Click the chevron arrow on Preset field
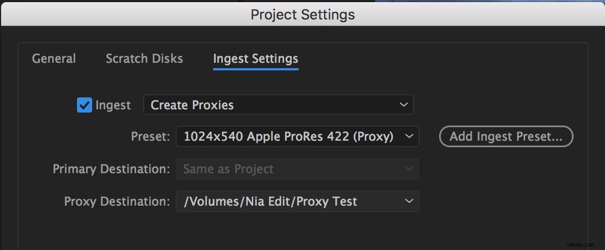 pyautogui.click(x=409, y=136)
